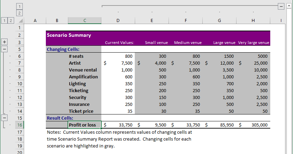The height and width of the screenshot is (154, 293).
Task: Click the Current Values: header cell
Action: coord(120,43)
